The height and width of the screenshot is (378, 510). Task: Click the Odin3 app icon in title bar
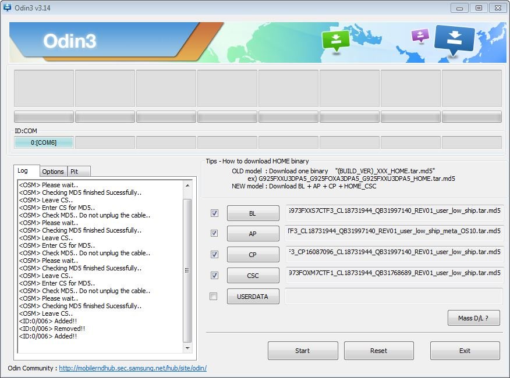tap(7, 7)
